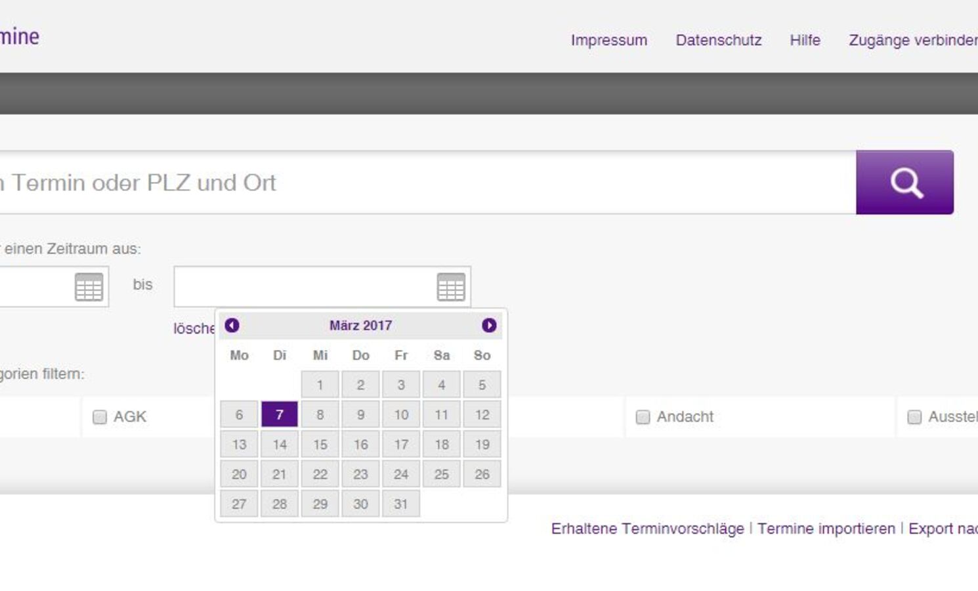Go to next month in date picker
The width and height of the screenshot is (978, 591).
(489, 326)
